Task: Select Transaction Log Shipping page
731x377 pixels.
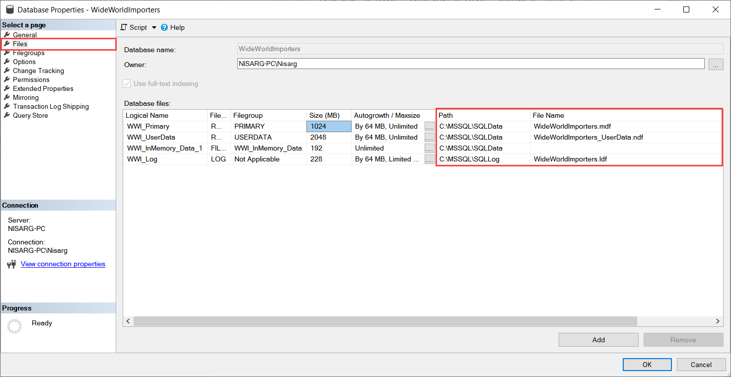Action: click(51, 106)
